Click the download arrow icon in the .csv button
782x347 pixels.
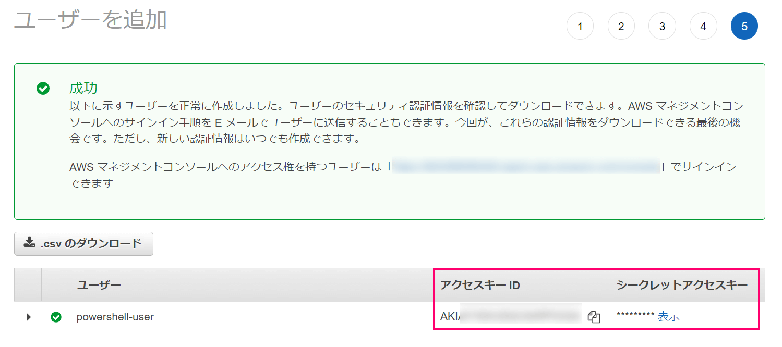pyautogui.click(x=30, y=243)
